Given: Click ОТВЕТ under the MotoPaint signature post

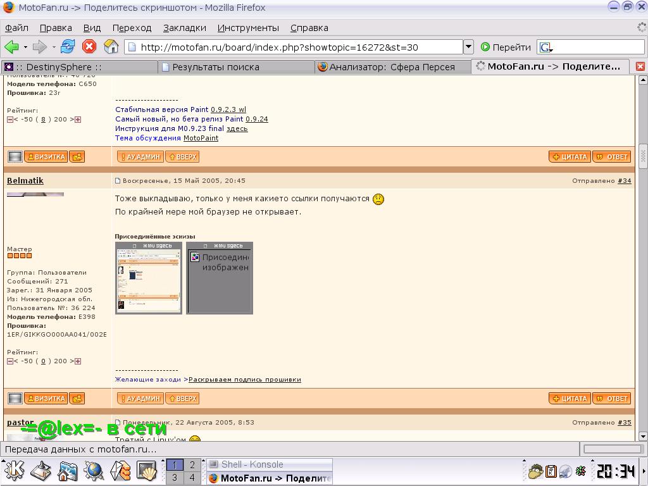Looking at the screenshot, I should click(x=612, y=157).
